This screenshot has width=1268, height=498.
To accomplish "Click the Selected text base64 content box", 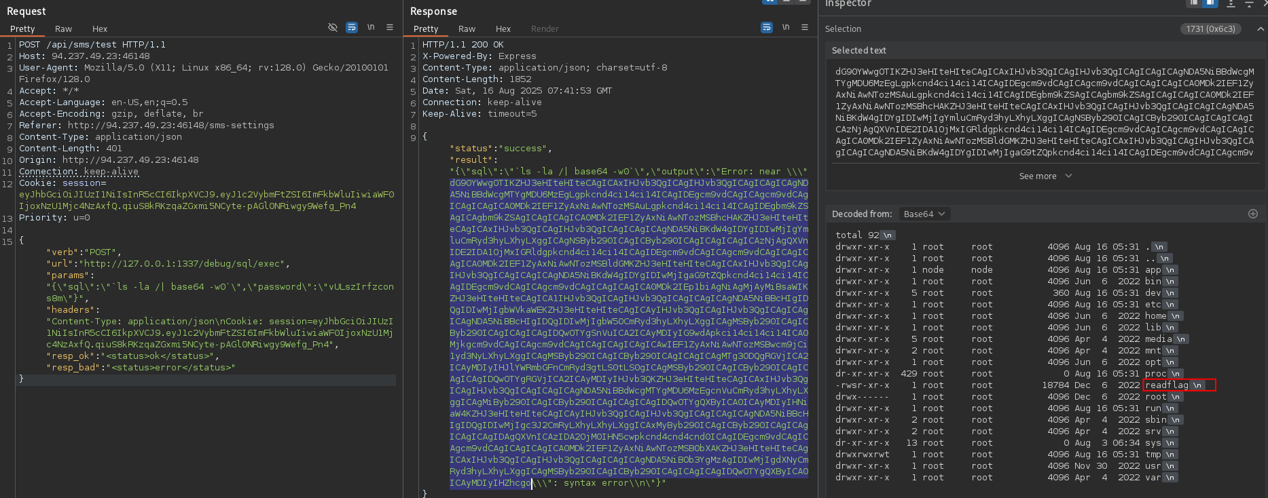I will coord(1045,112).
